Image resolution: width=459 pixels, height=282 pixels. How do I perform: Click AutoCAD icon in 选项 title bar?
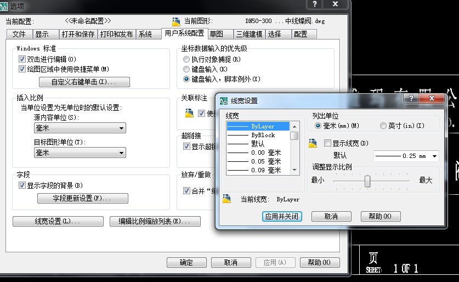(x=3, y=6)
